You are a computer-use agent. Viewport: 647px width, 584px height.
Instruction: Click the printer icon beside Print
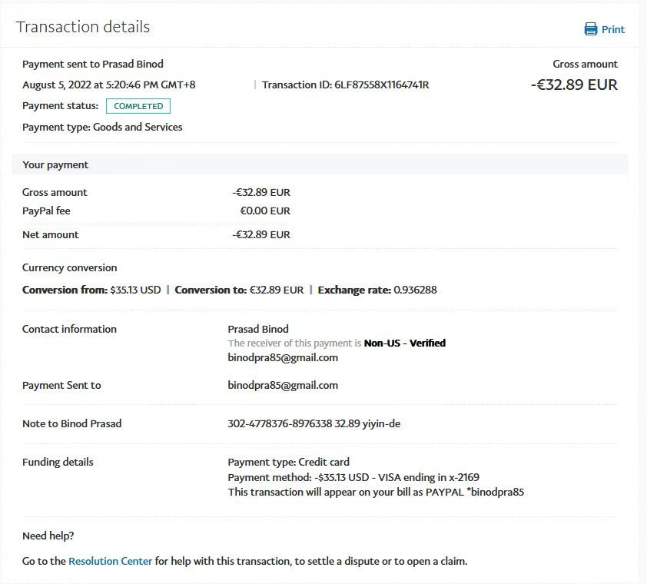click(591, 29)
